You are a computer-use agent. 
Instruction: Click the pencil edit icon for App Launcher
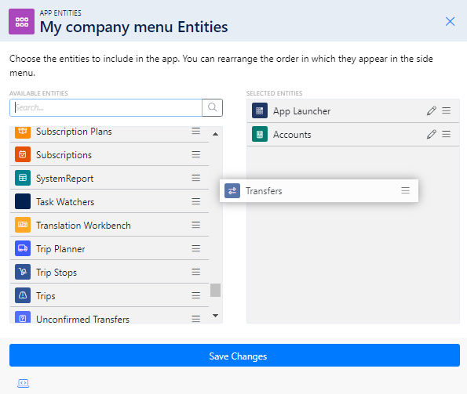[x=431, y=110]
